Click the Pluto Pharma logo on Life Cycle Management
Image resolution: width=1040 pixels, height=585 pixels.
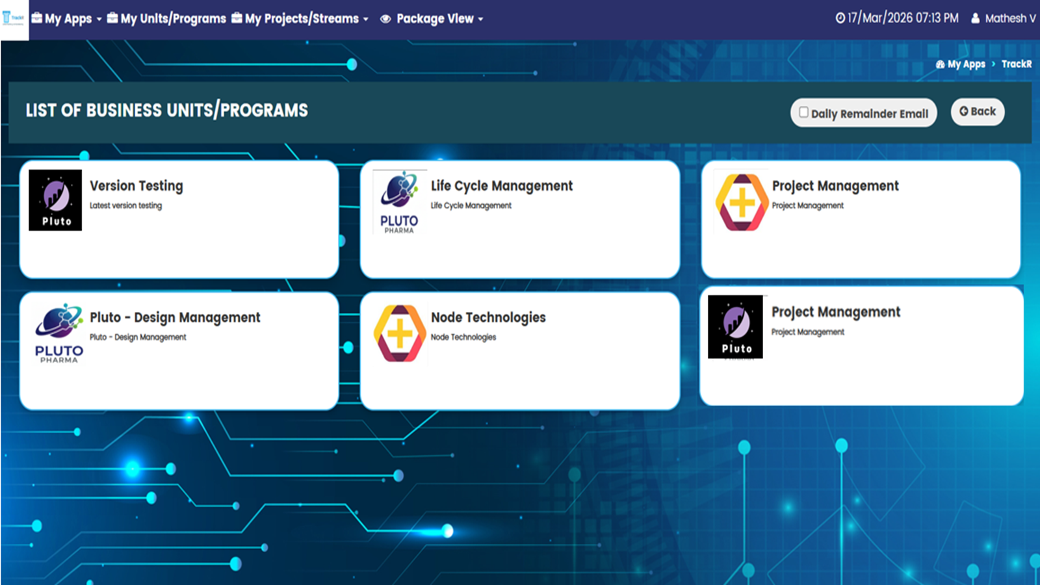[x=399, y=202]
